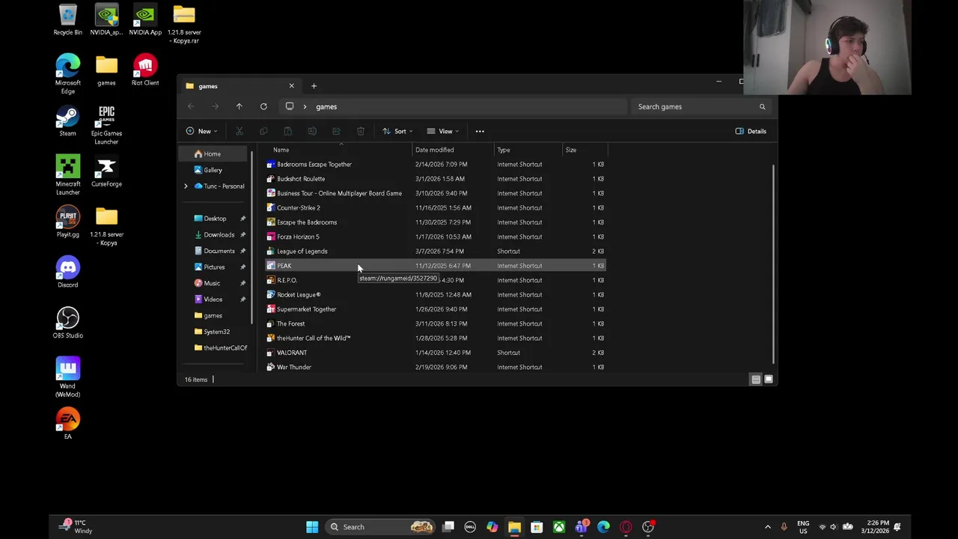The height and width of the screenshot is (539, 958).
Task: Click the Refresh button in File Explorer
Action: pos(263,106)
